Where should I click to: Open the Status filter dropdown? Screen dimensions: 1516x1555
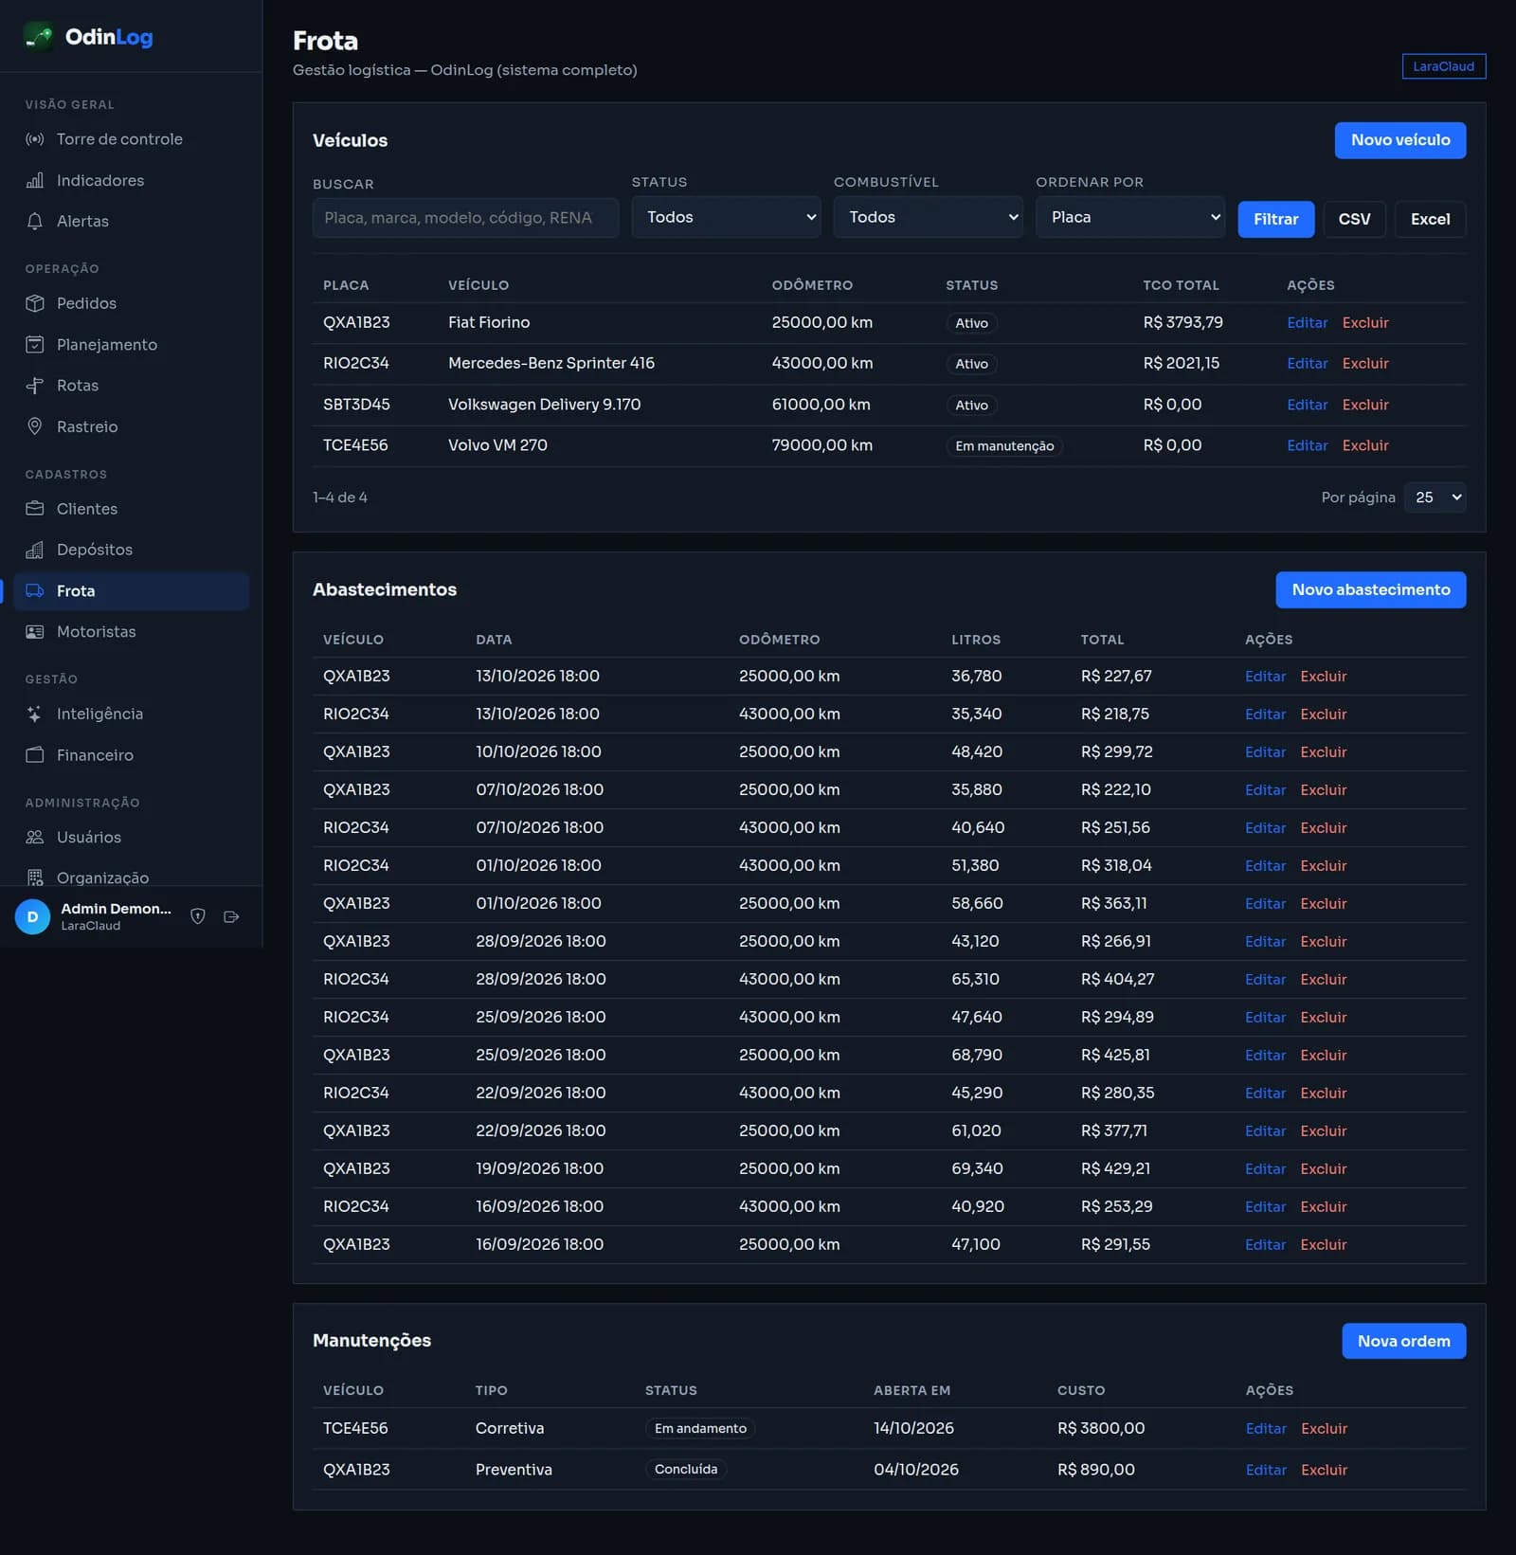(x=726, y=217)
